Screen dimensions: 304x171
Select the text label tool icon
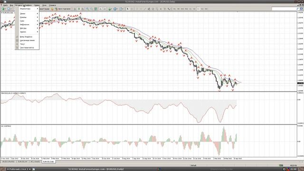pos(165,9)
